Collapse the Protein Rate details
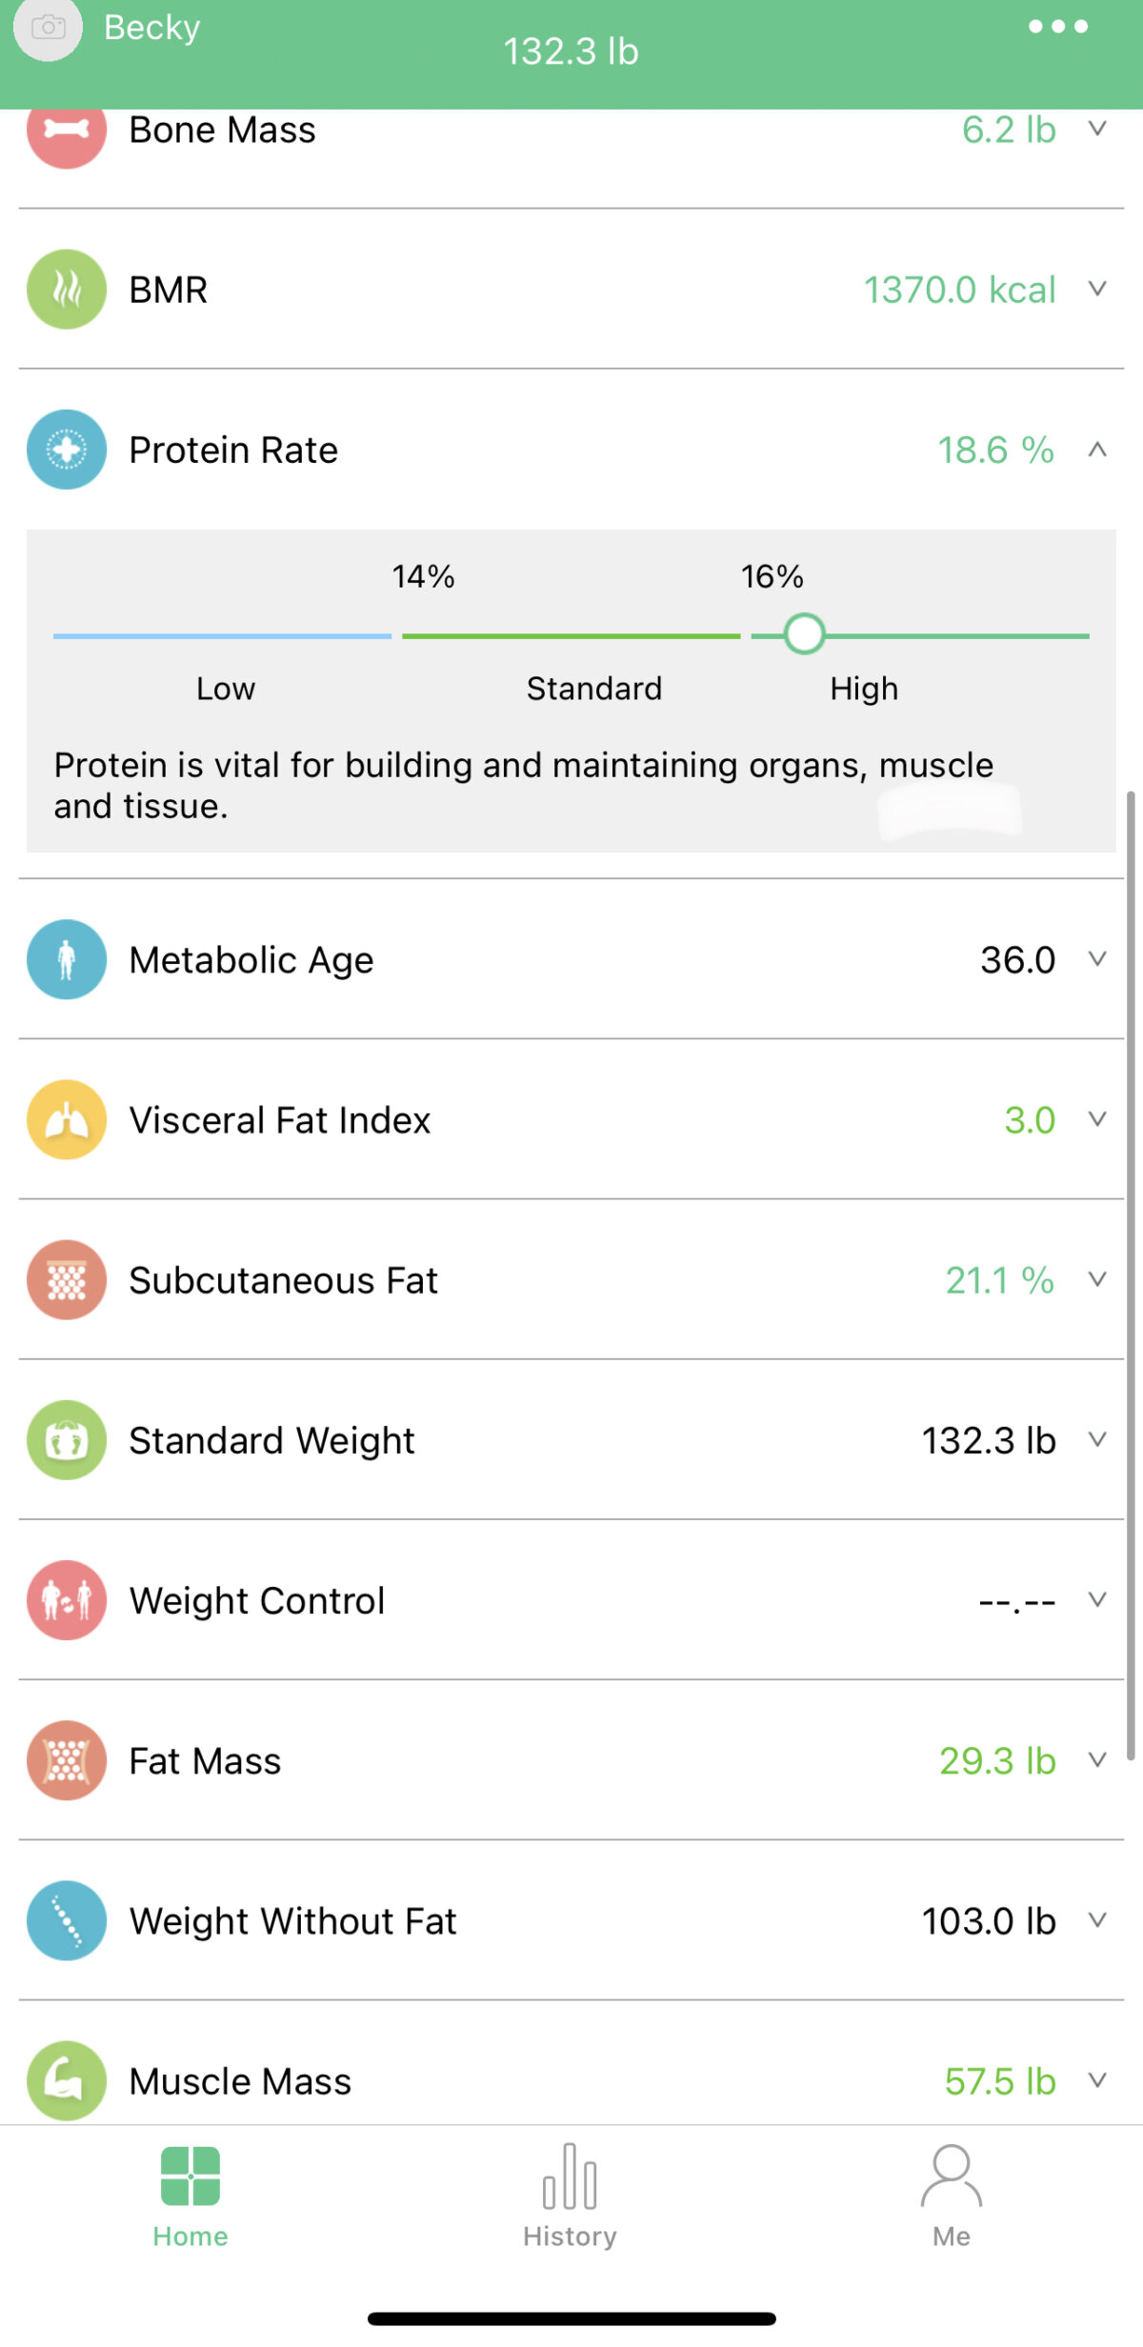 point(1097,450)
